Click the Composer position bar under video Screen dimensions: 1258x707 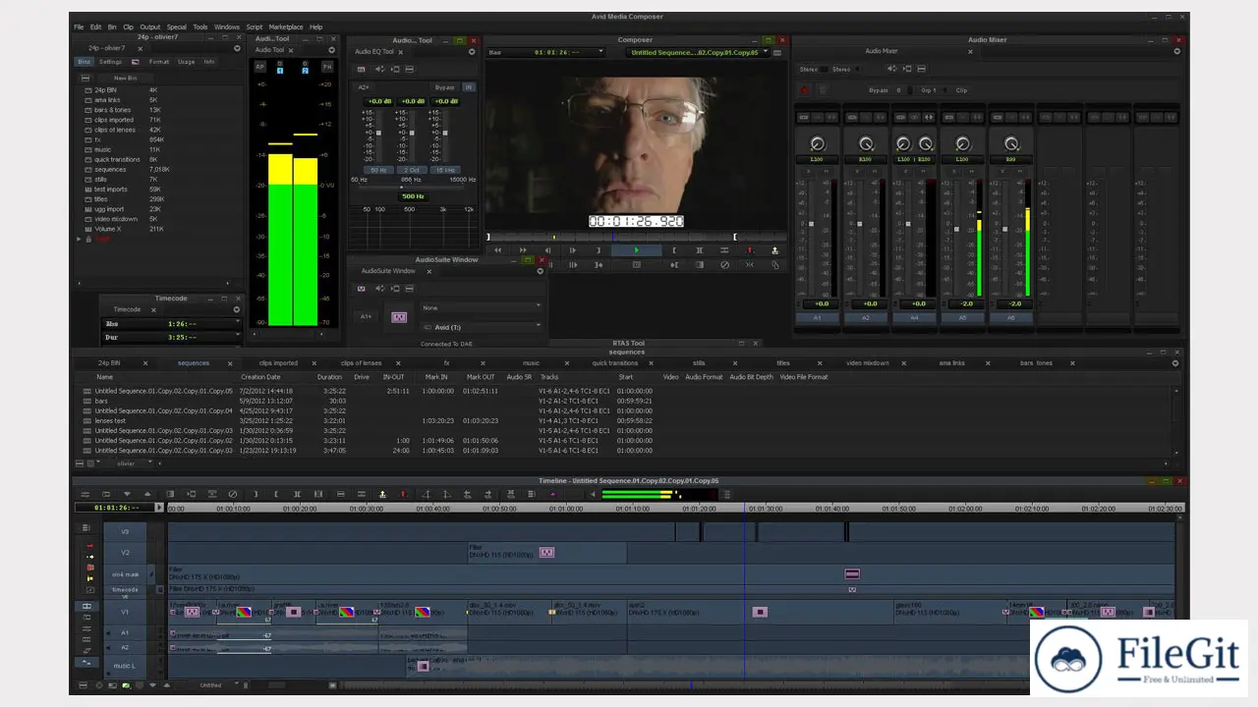coord(636,237)
